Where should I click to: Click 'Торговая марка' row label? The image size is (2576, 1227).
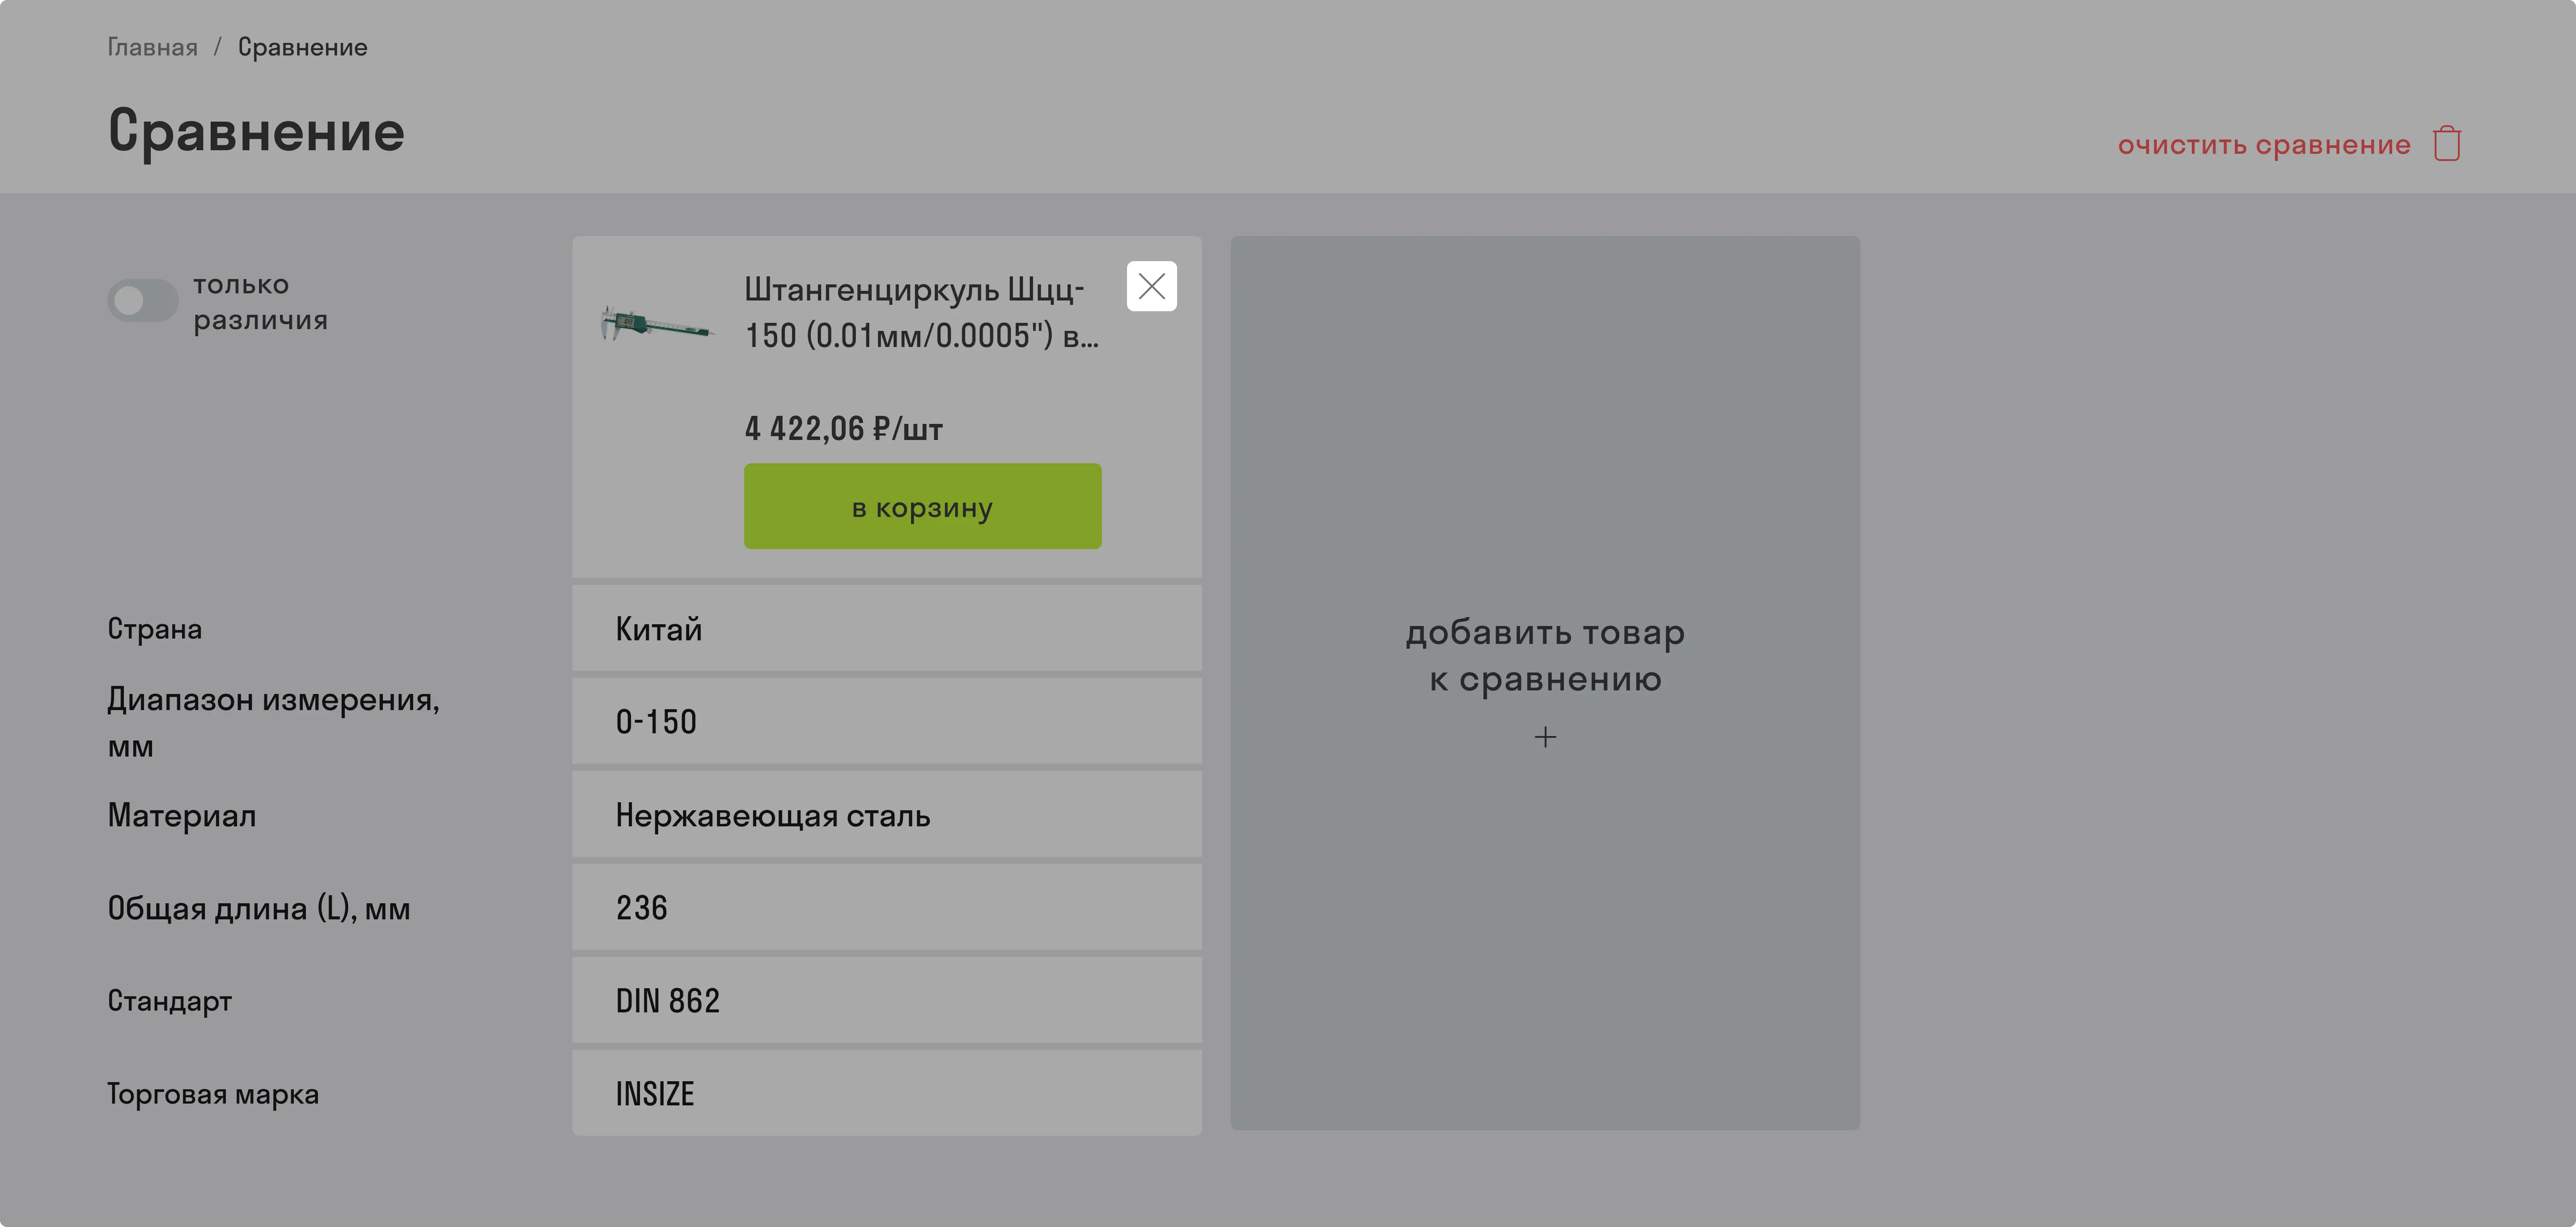213,1094
